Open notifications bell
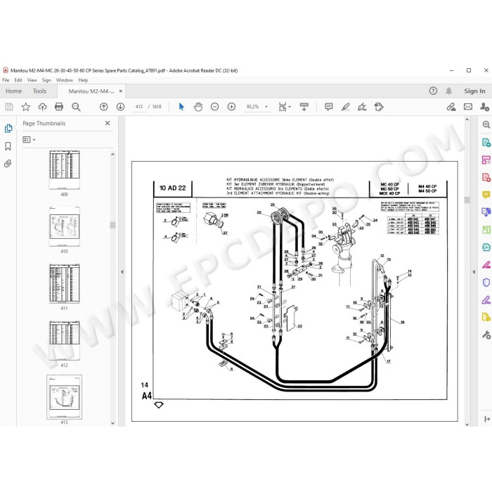This screenshot has height=492, width=492. click(x=449, y=91)
